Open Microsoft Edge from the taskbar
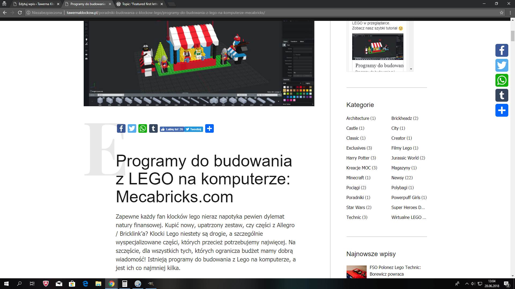The height and width of the screenshot is (289, 515). tap(85, 284)
